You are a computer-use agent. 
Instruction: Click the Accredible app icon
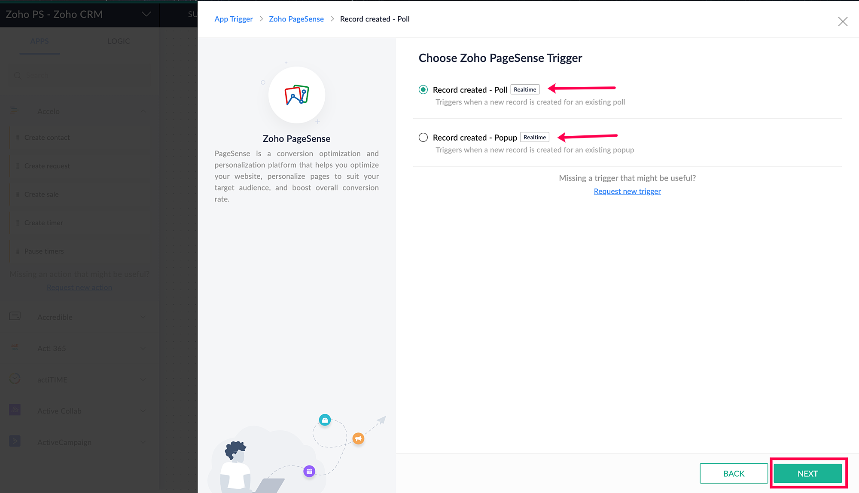15,316
